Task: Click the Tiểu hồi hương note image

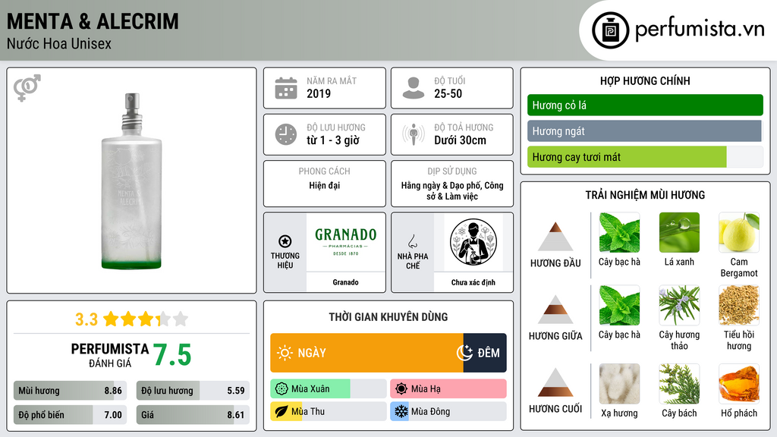Action: pyautogui.click(x=739, y=305)
